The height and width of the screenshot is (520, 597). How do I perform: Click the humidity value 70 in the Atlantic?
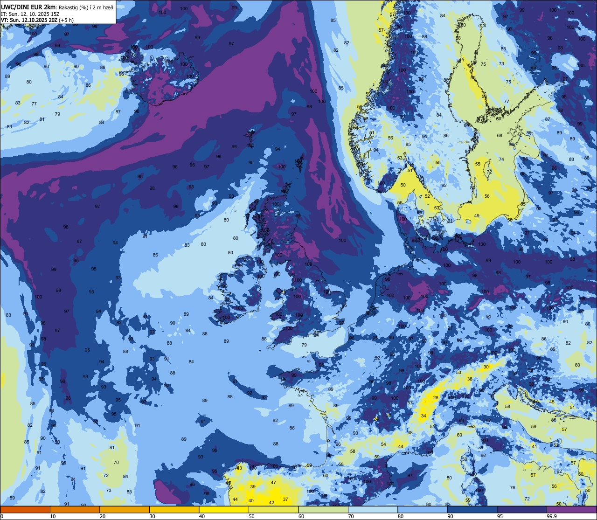click(116, 463)
